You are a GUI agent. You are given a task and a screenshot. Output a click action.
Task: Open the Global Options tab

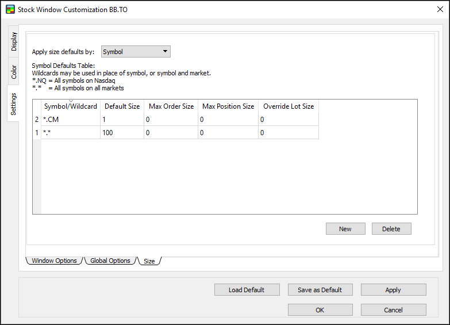[x=110, y=261]
